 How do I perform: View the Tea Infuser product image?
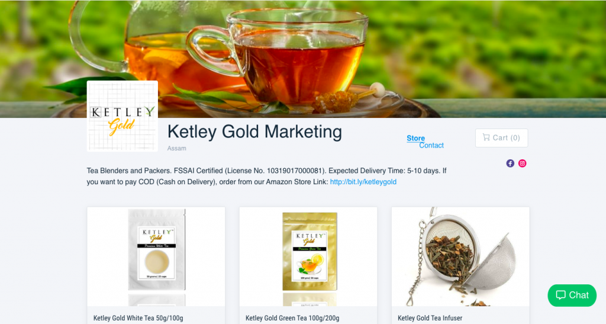pos(460,256)
